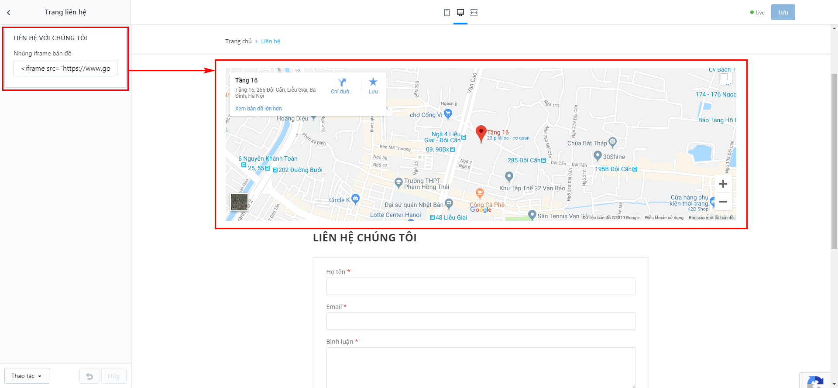This screenshot has width=838, height=388.
Task: Switch to mobile preview icon
Action: pos(447,13)
